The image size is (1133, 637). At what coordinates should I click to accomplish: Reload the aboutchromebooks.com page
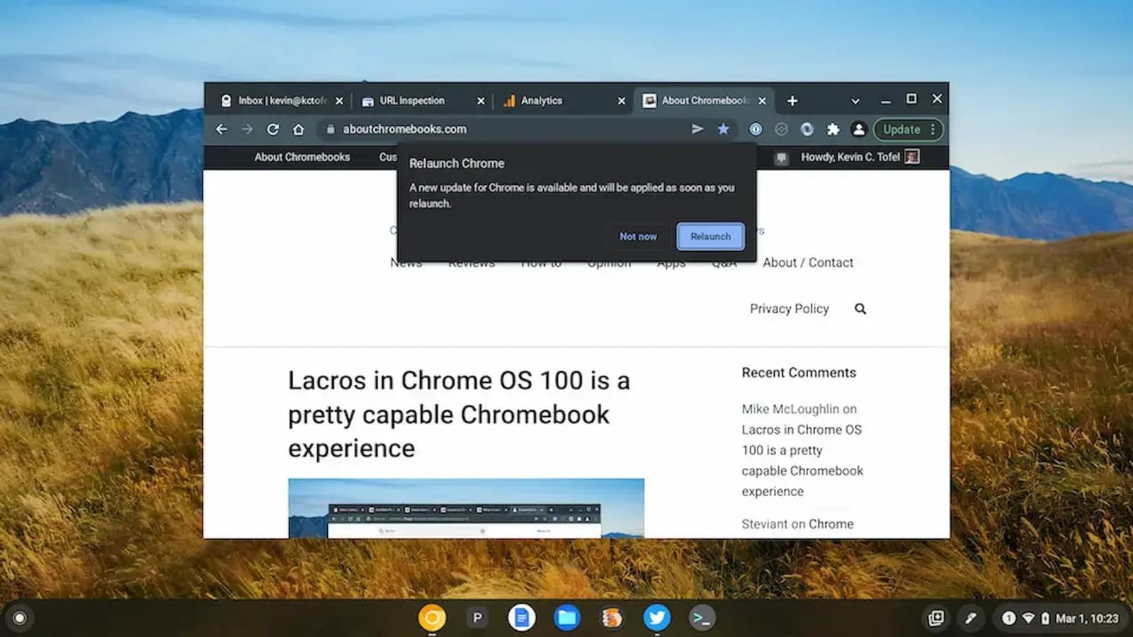pos(273,130)
